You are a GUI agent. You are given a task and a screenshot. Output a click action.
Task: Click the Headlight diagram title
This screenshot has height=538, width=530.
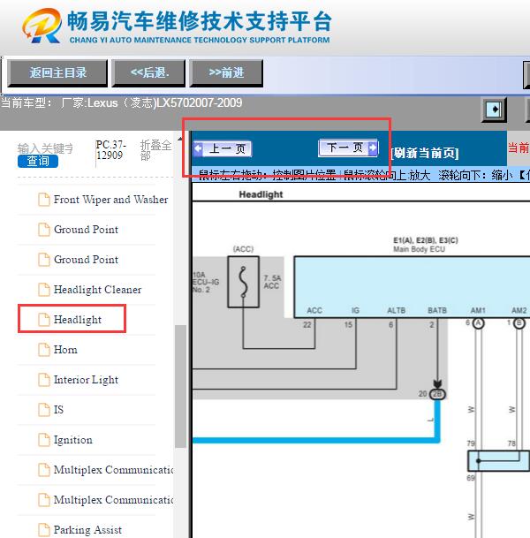pyautogui.click(x=261, y=194)
